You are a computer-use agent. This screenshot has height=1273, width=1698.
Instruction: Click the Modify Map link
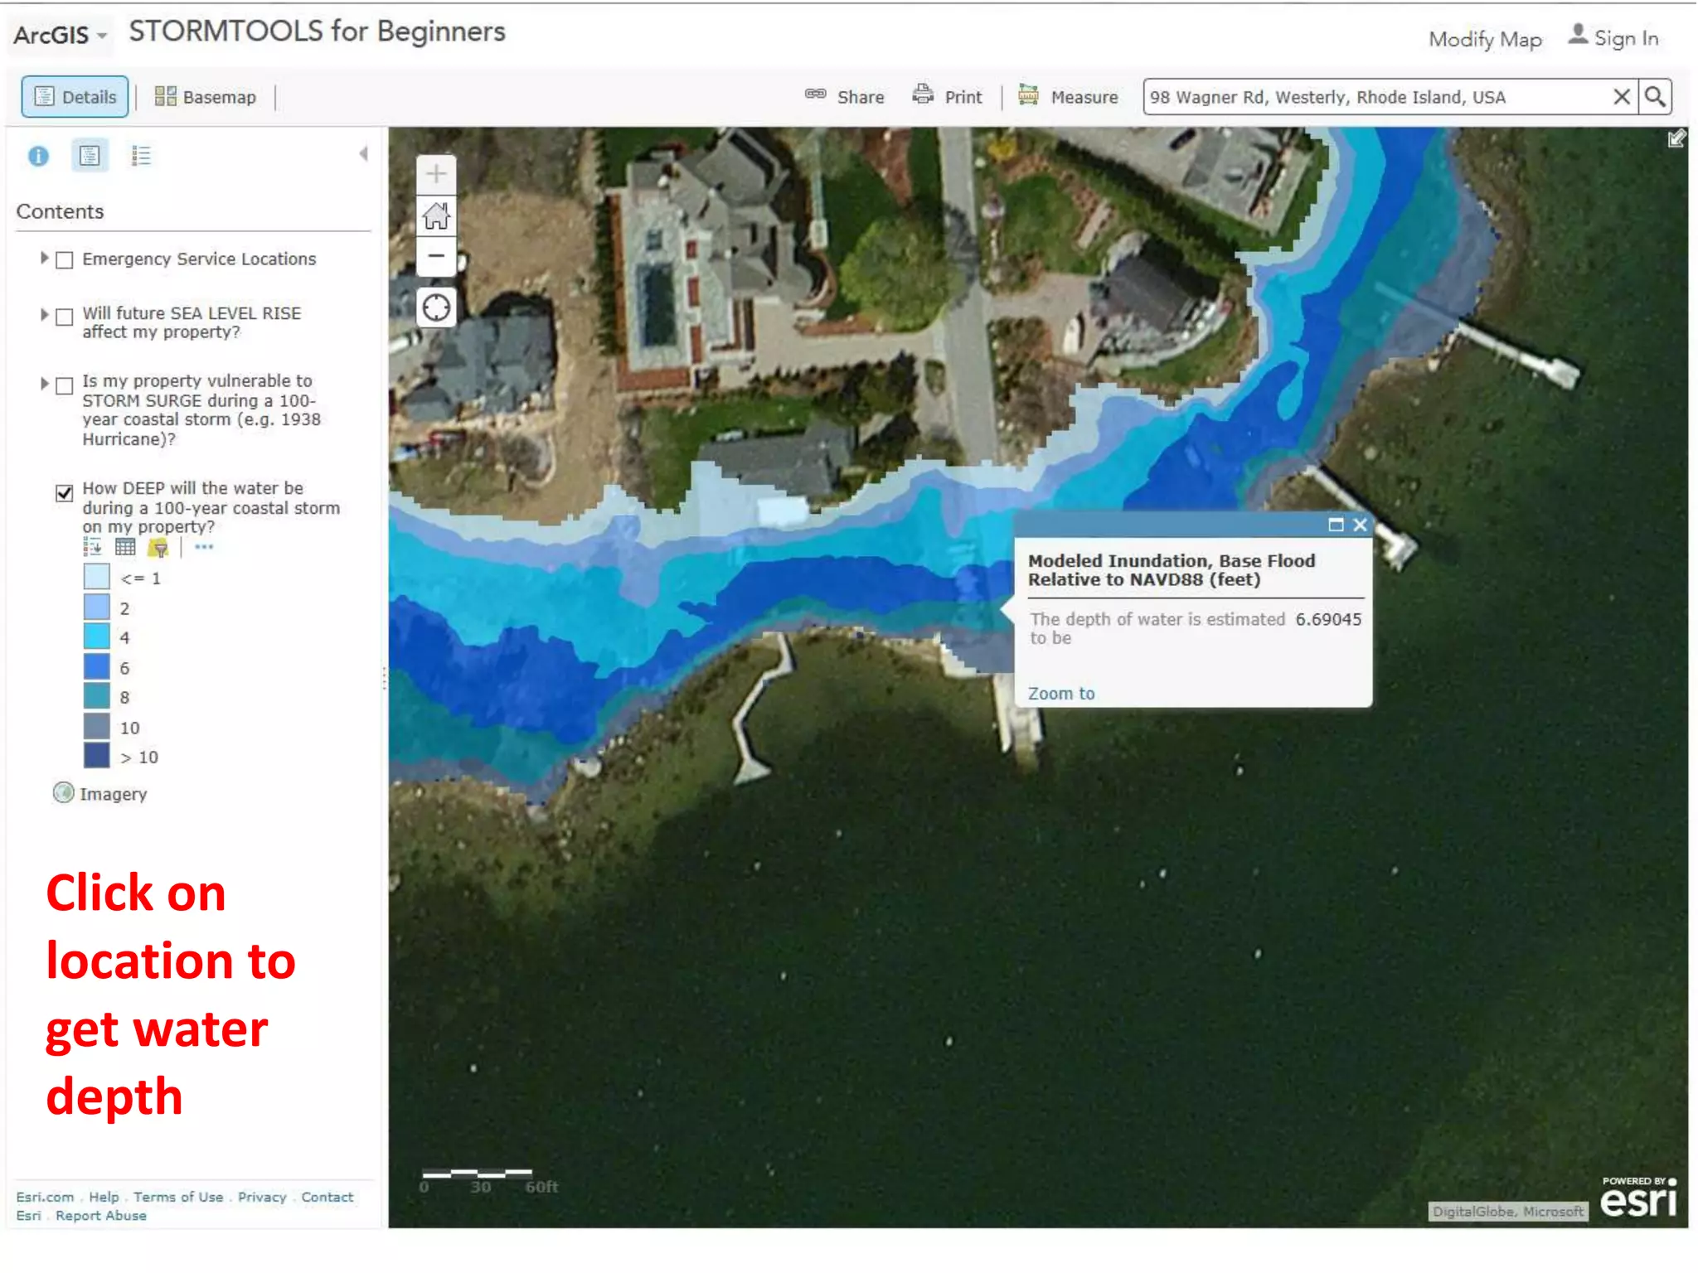pos(1485,39)
